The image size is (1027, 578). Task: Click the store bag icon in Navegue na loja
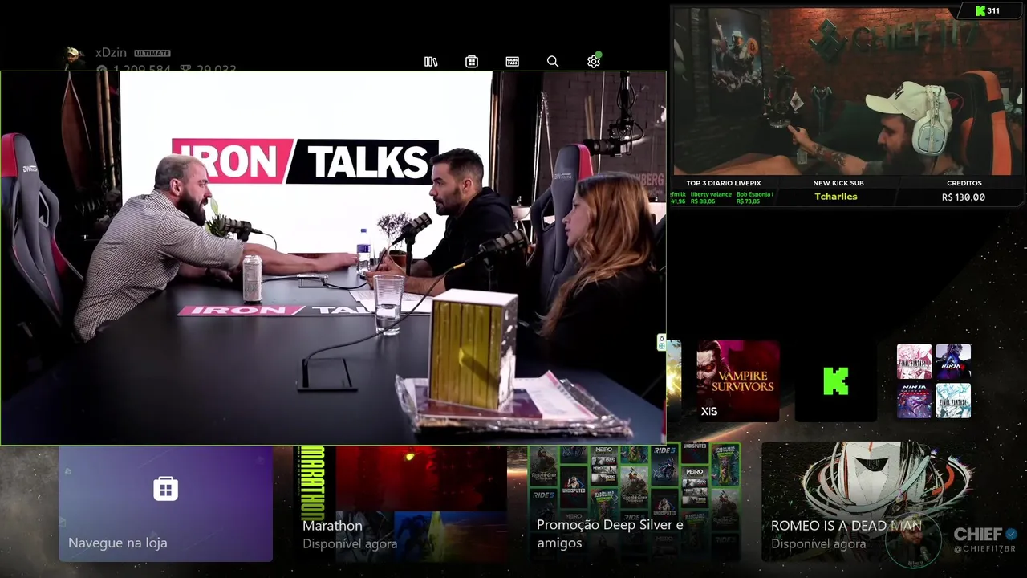coord(165,488)
